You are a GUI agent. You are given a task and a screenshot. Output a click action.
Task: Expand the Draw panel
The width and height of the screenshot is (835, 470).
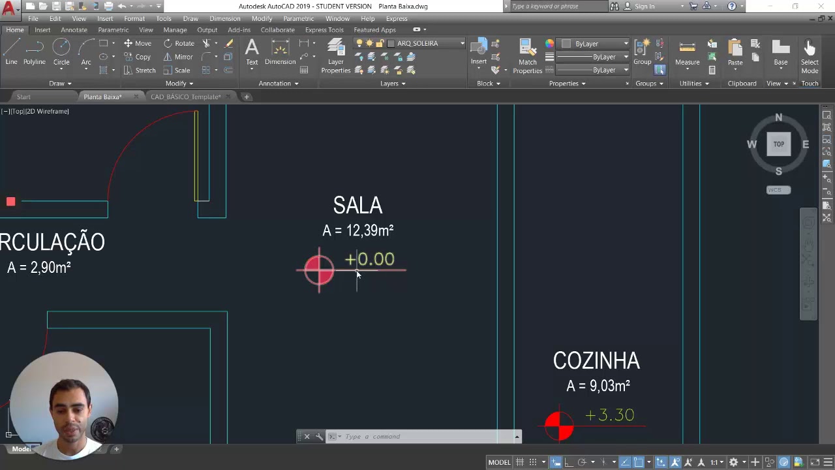(60, 84)
